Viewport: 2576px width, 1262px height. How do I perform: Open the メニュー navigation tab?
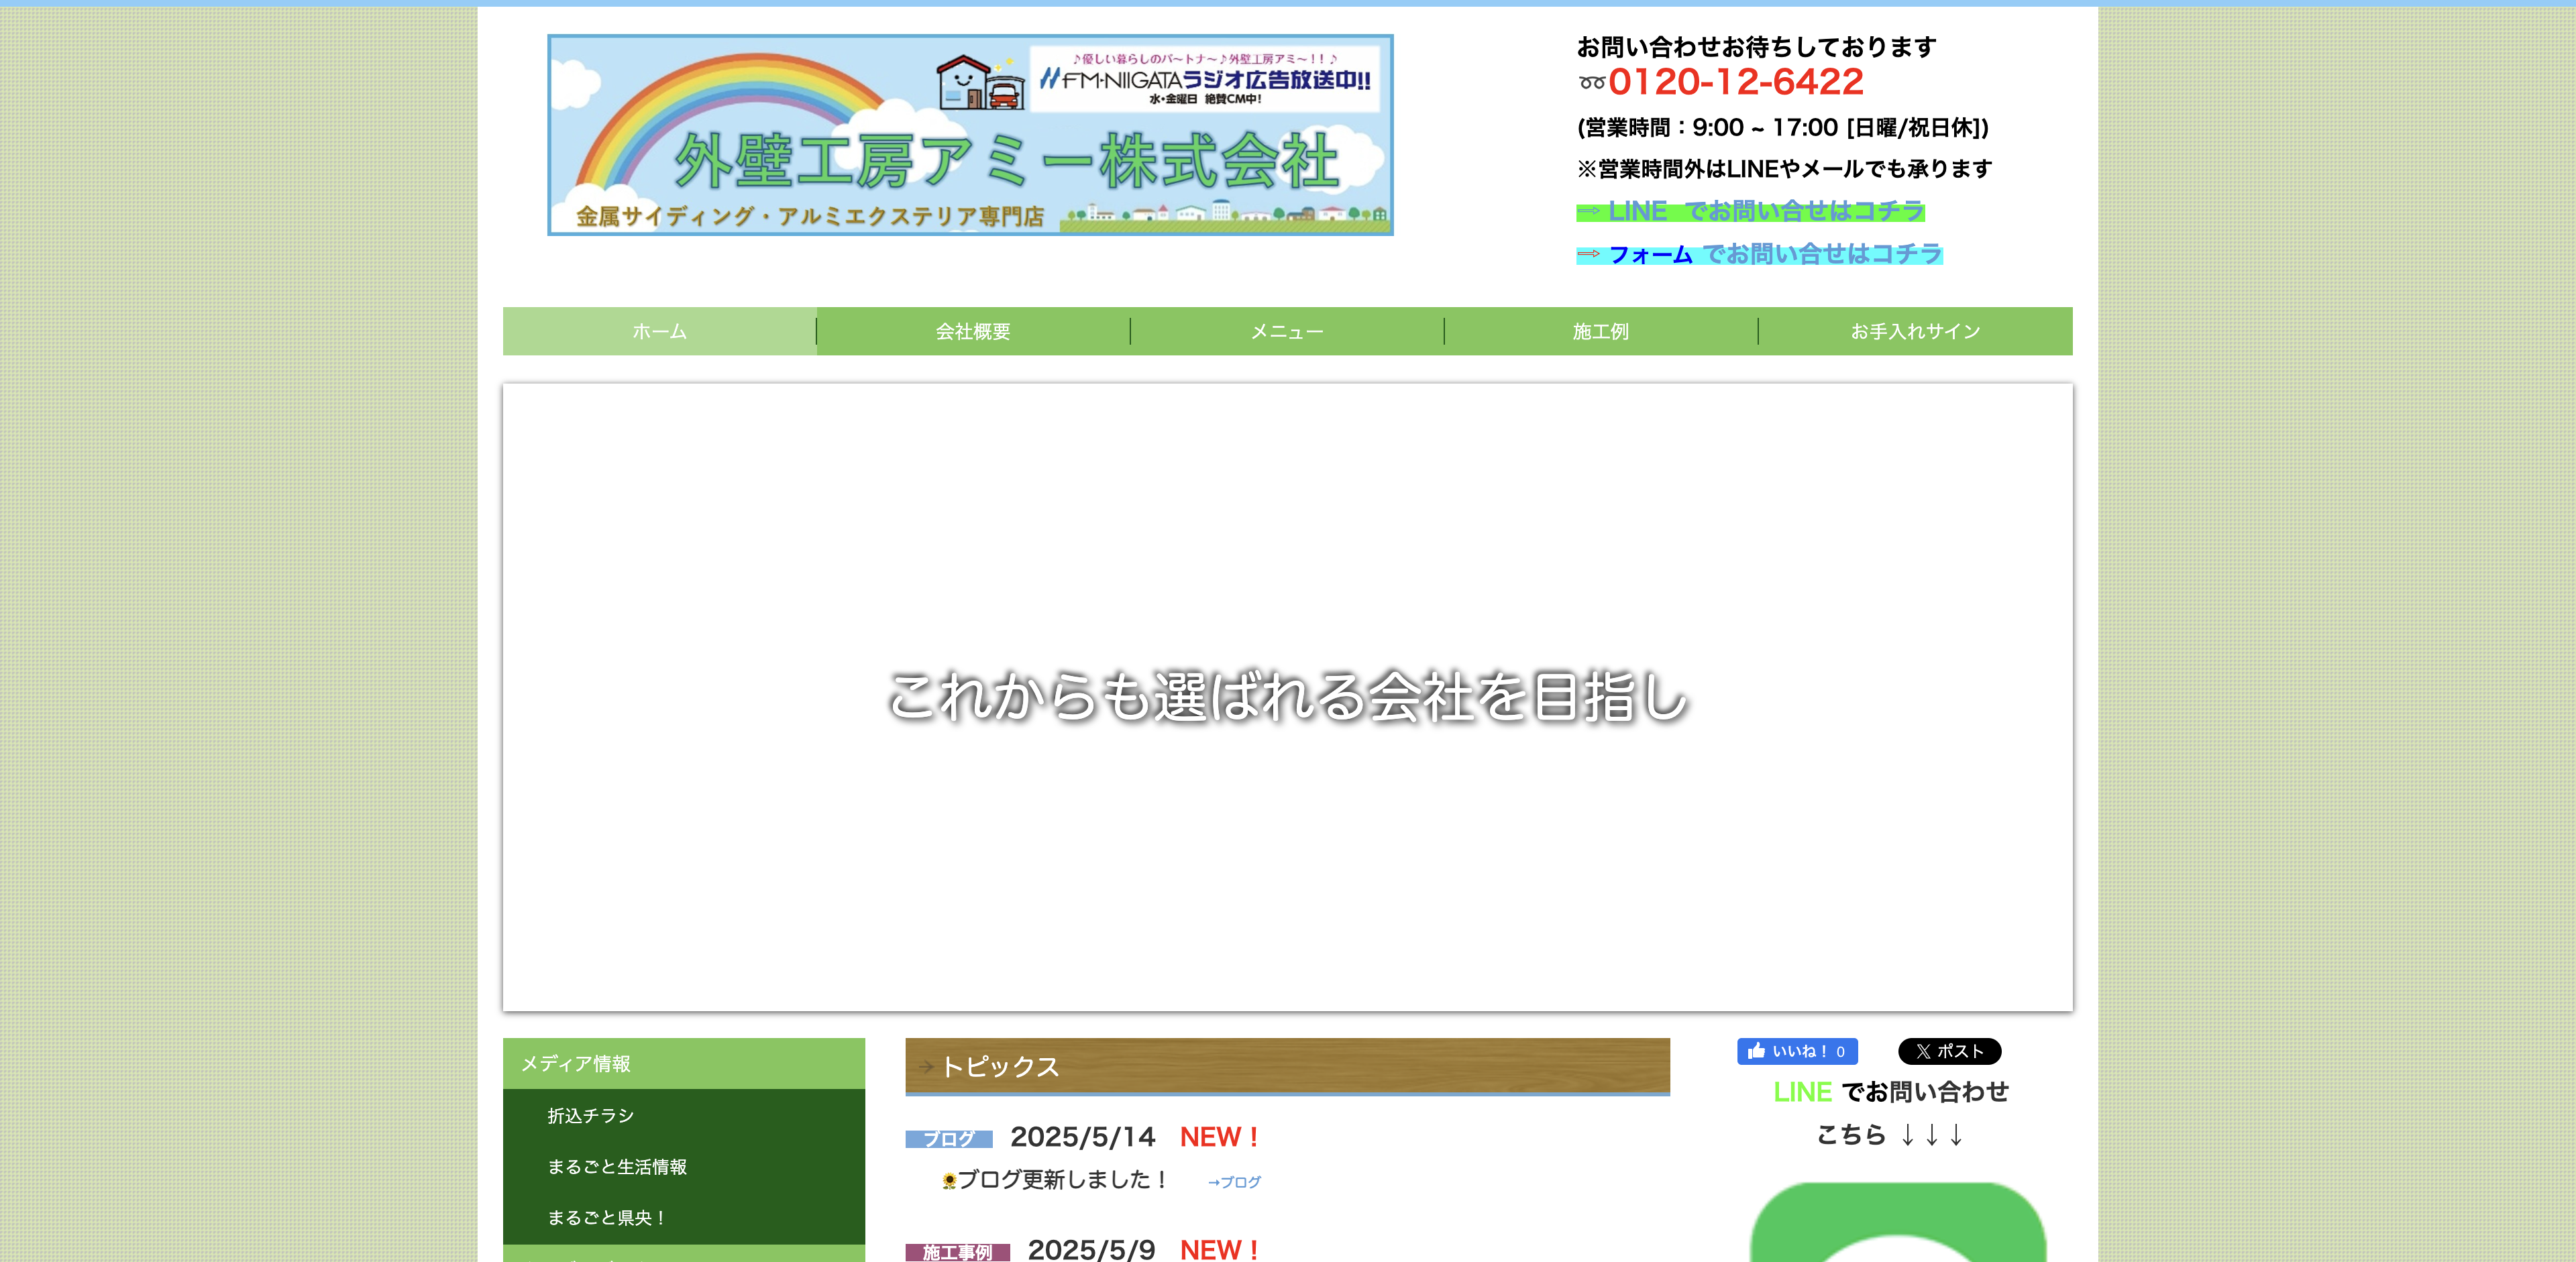[1287, 331]
